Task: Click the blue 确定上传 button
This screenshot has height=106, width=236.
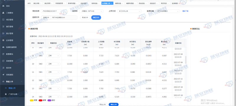Action: (114, 104)
